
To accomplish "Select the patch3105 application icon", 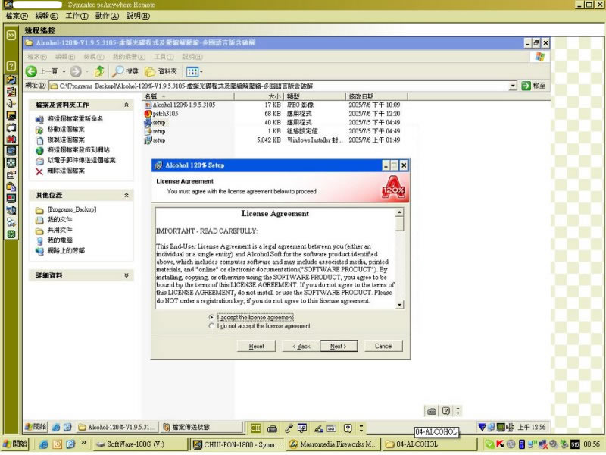I will (x=148, y=114).
